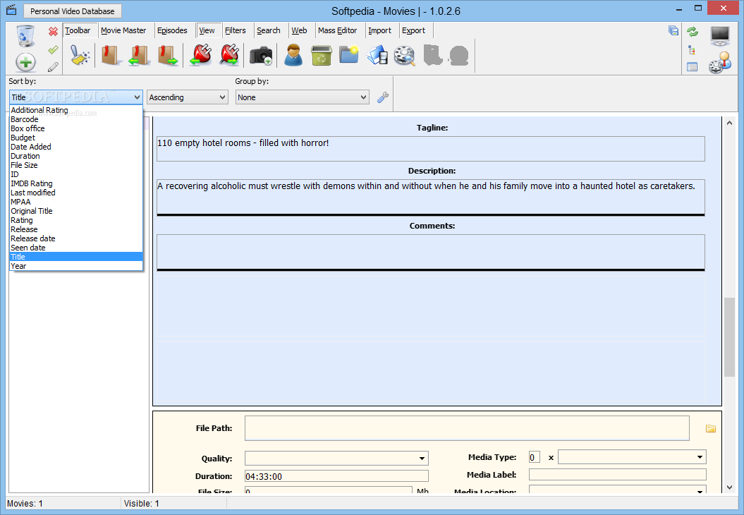The width and height of the screenshot is (744, 515).
Task: Click the pencil edit icon
Action: 53,66
